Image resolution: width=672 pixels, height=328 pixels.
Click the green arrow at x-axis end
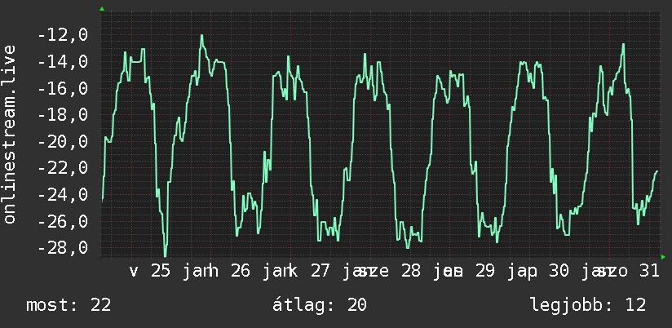663,257
